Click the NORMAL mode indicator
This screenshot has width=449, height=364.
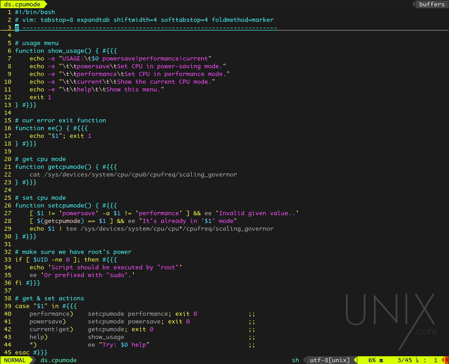(15, 360)
